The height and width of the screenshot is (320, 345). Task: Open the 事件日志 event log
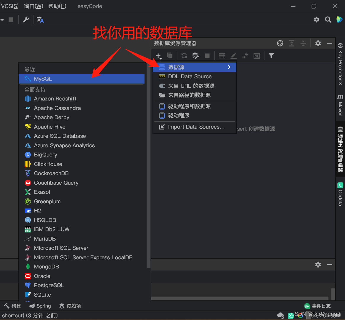pos(321,306)
